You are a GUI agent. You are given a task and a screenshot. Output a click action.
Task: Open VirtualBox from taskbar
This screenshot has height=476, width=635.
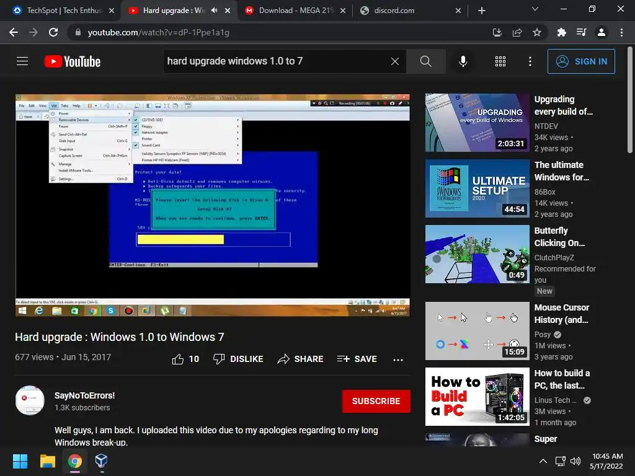tap(101, 461)
